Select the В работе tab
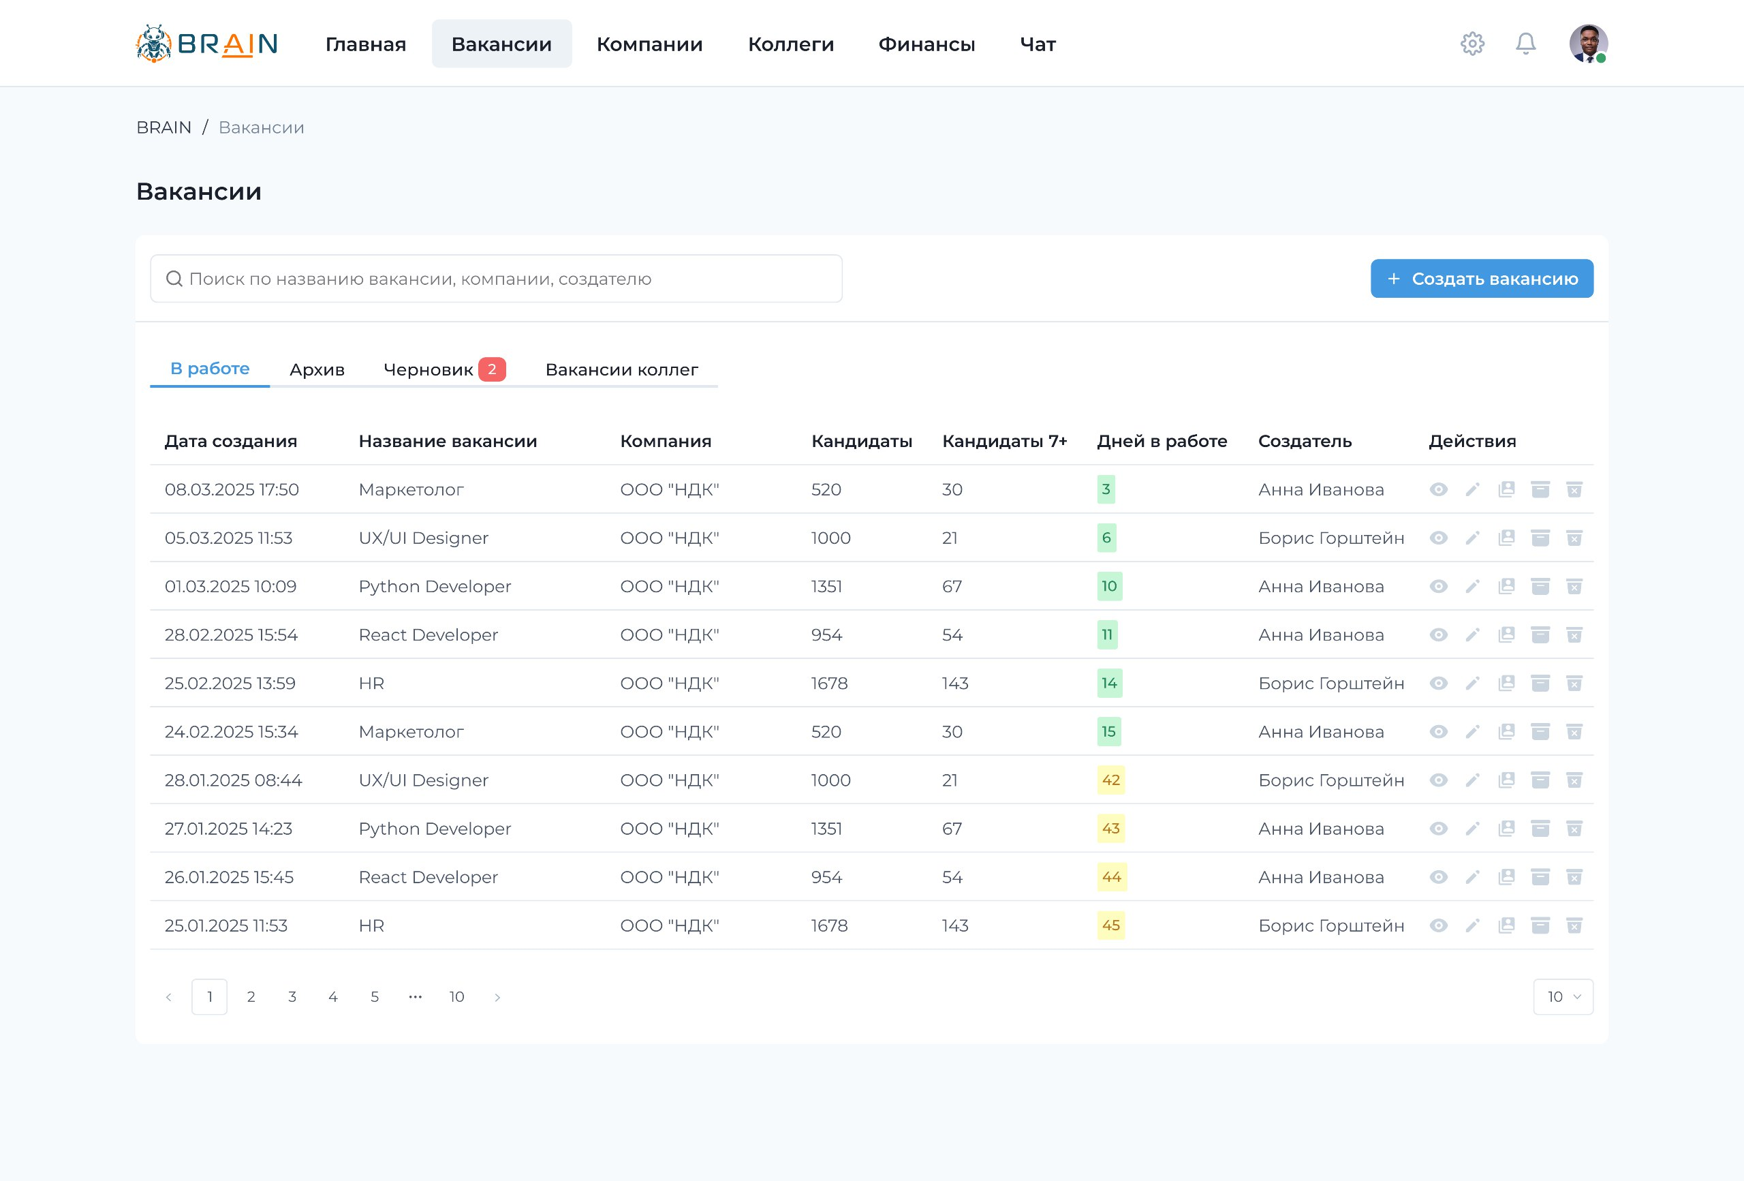The height and width of the screenshot is (1181, 1744). [209, 369]
